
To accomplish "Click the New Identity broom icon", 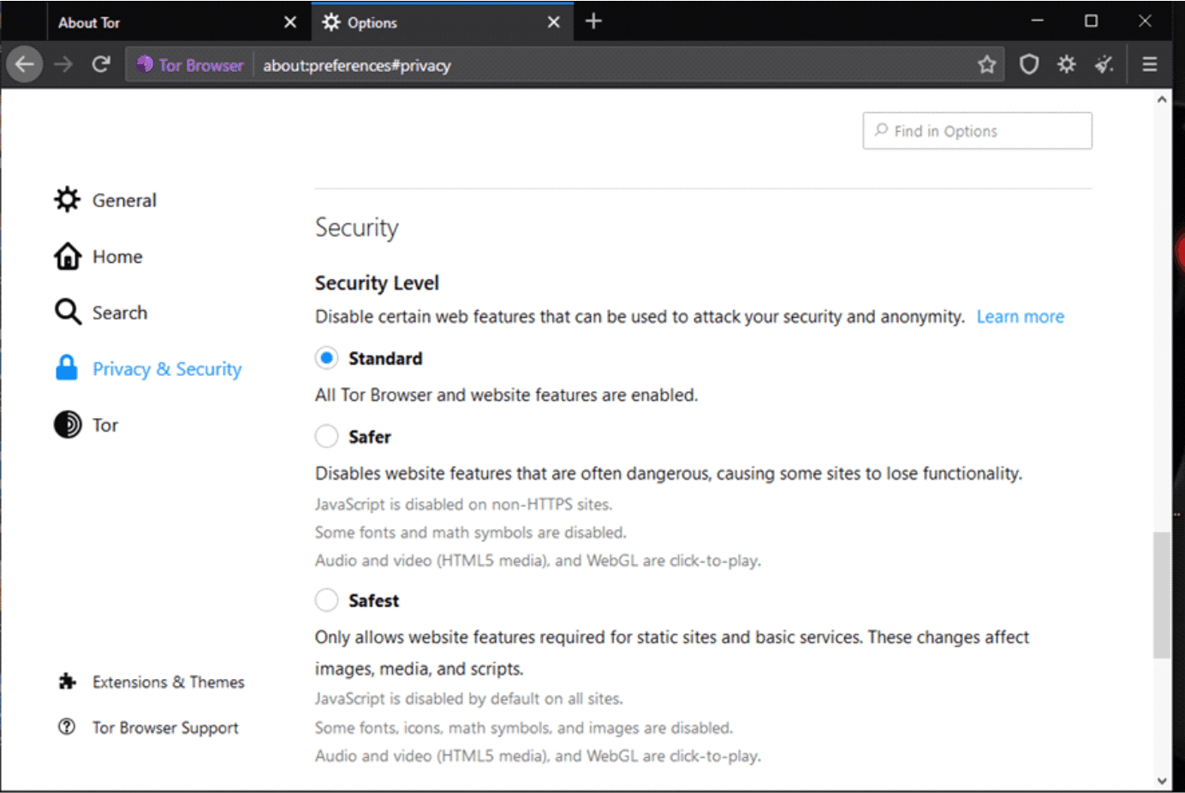I will coord(1105,64).
